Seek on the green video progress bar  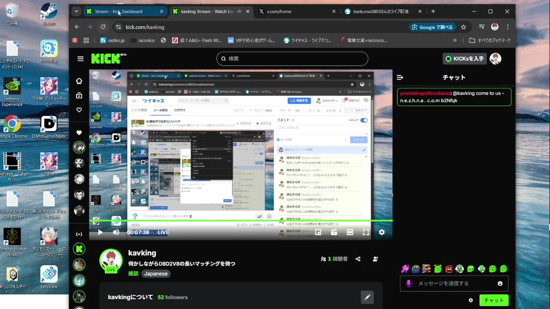coord(241,221)
